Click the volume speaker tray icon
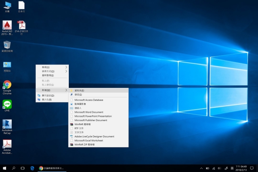 point(220,168)
